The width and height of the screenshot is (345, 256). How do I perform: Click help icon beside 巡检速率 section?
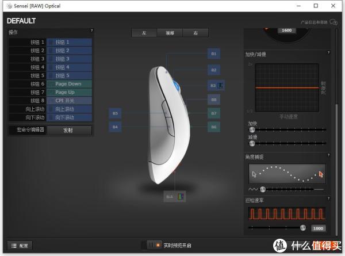[x=328, y=198]
